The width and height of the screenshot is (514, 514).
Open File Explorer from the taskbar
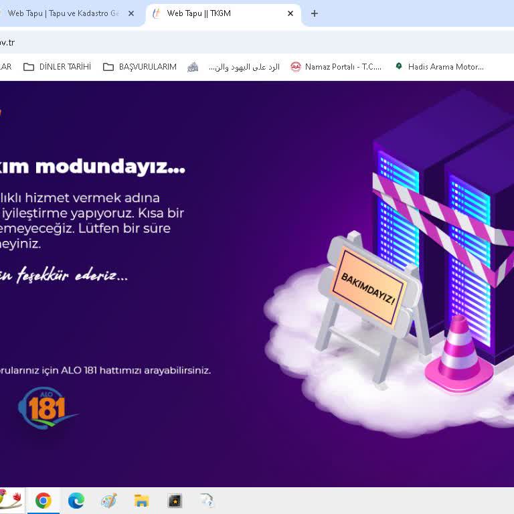click(142, 501)
